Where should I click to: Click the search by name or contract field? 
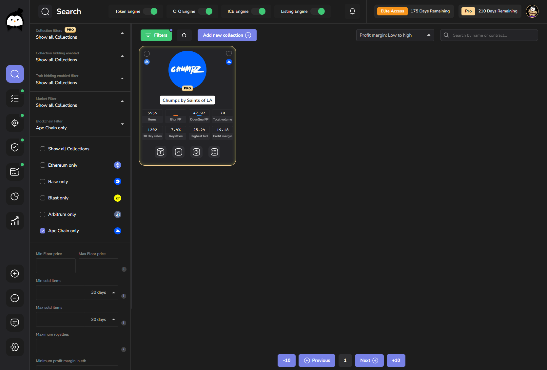pyautogui.click(x=489, y=35)
